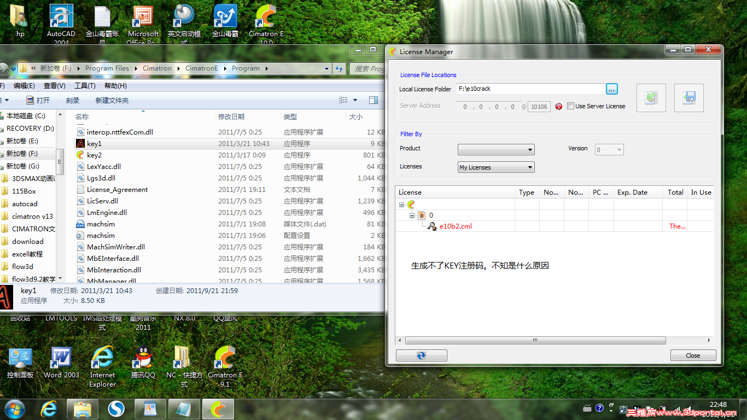Open the view options dropdown arrow in Explorer
Image resolution: width=747 pixels, height=420 pixels.
tap(355, 100)
